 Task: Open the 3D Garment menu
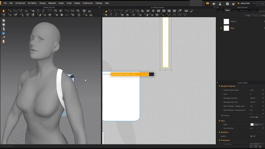(20, 3)
